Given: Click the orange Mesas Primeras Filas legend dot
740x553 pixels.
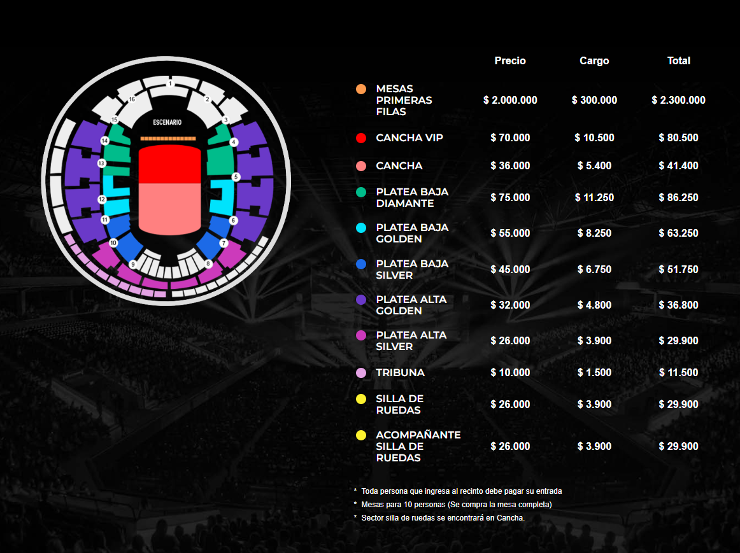Looking at the screenshot, I should [x=361, y=88].
